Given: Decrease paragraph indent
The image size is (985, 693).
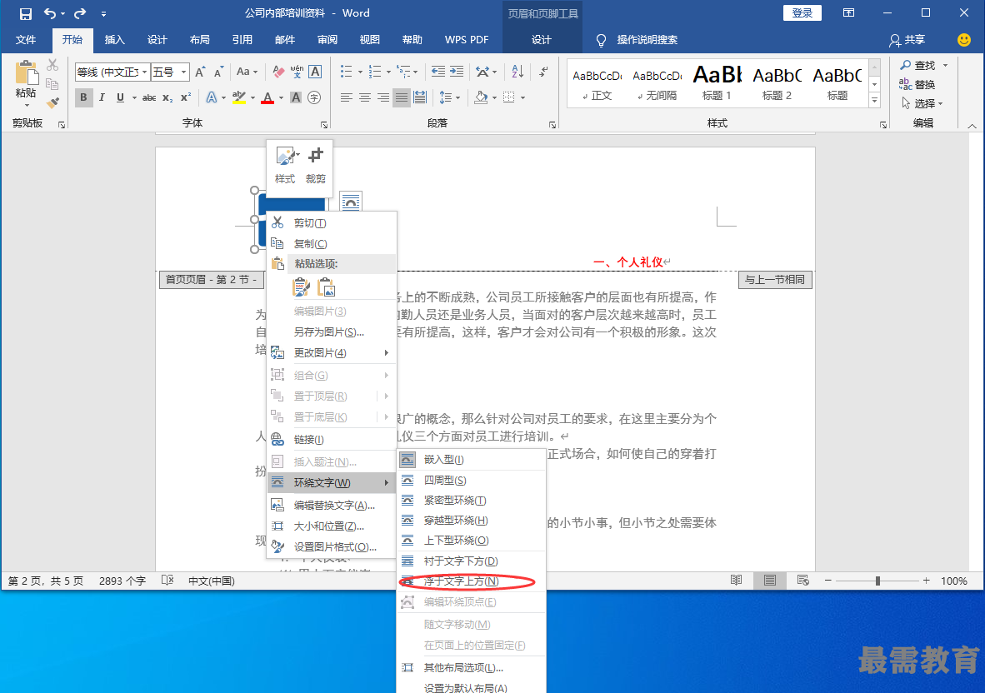Looking at the screenshot, I should tap(437, 72).
